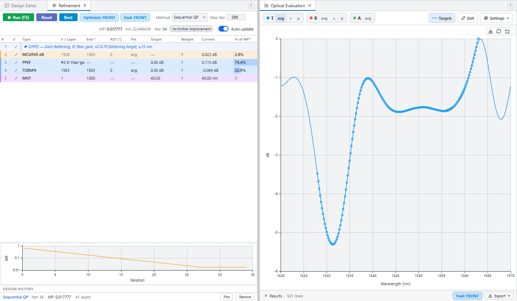Click the TDBMN current value -0.064 dB
This screenshot has width=517, height=301.
(x=210, y=70)
